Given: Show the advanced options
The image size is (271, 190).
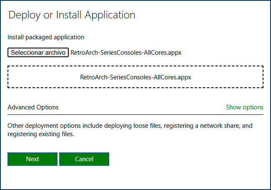Looking at the screenshot, I should coord(245,107).
